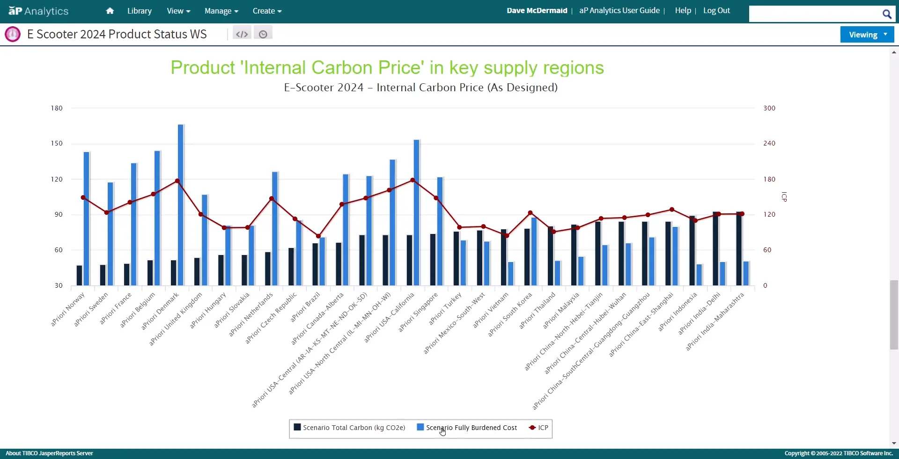Click the Home icon in navigation bar
Image resolution: width=899 pixels, height=459 pixels.
[110, 11]
